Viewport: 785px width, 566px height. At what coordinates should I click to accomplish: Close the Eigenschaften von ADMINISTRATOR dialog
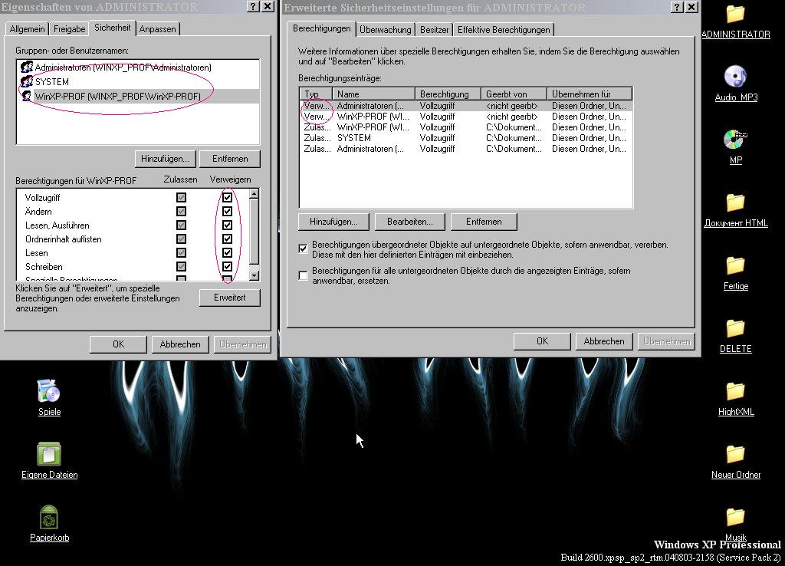268,6
